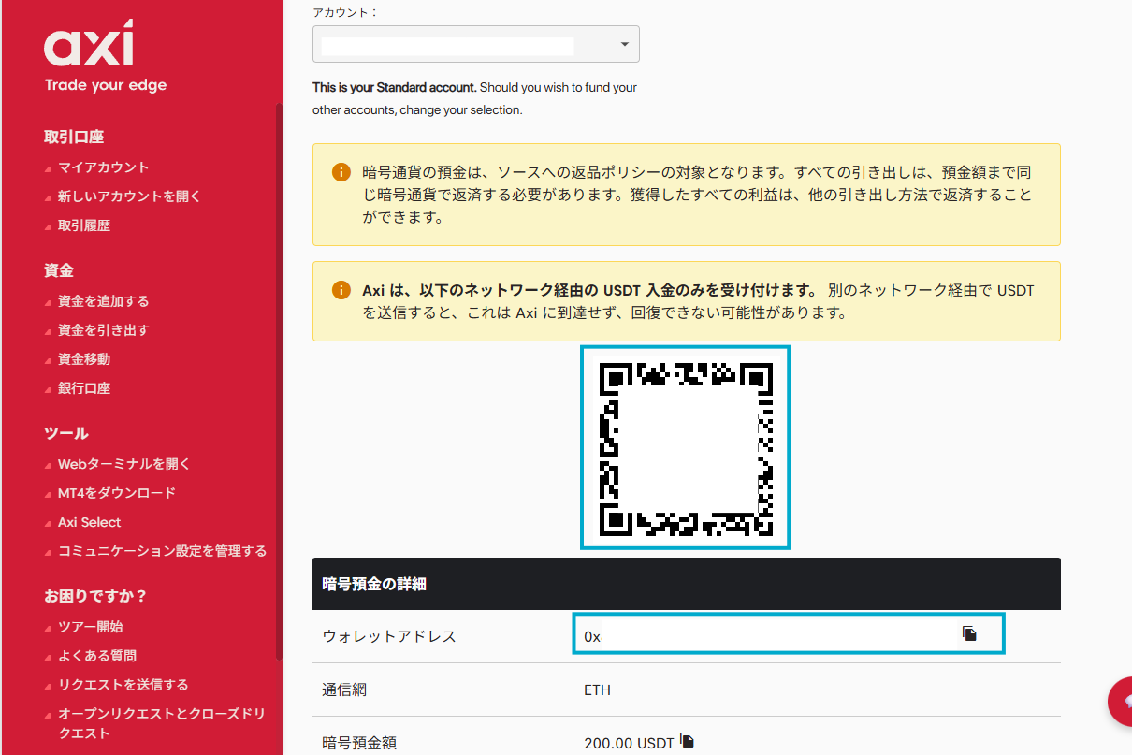The width and height of the screenshot is (1132, 755).
Task: Open 新しいアカウントを開く link
Action: (x=129, y=196)
